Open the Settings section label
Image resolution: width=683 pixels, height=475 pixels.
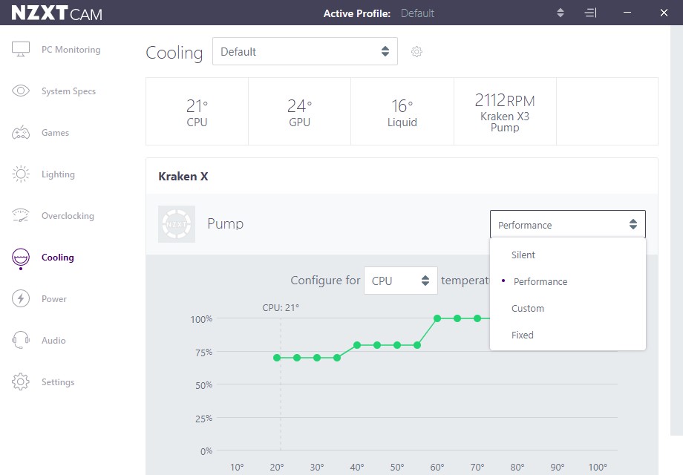click(58, 382)
